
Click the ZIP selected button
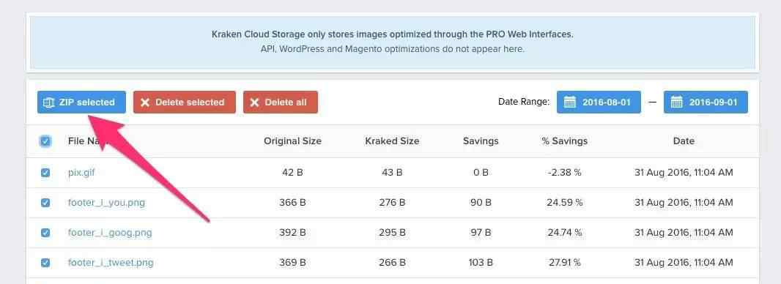81,102
